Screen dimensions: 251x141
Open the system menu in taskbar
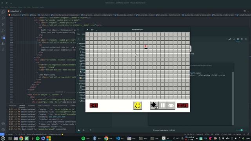pos(3,138)
